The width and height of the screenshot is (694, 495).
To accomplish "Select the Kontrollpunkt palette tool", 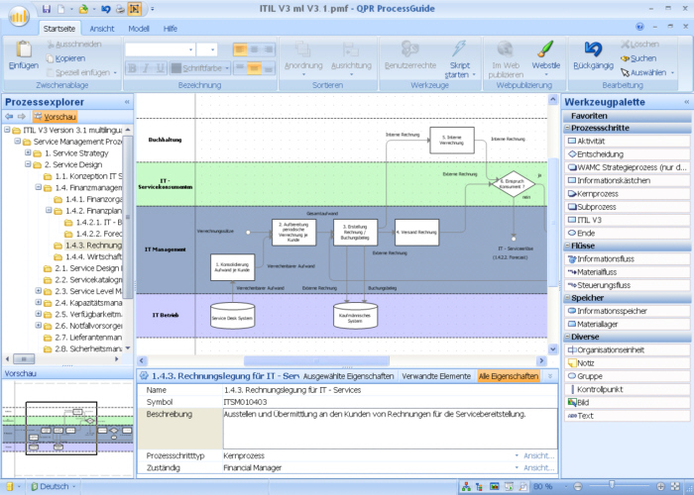I will [627, 389].
